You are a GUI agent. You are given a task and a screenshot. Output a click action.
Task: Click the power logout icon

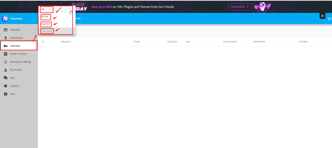(329, 18)
